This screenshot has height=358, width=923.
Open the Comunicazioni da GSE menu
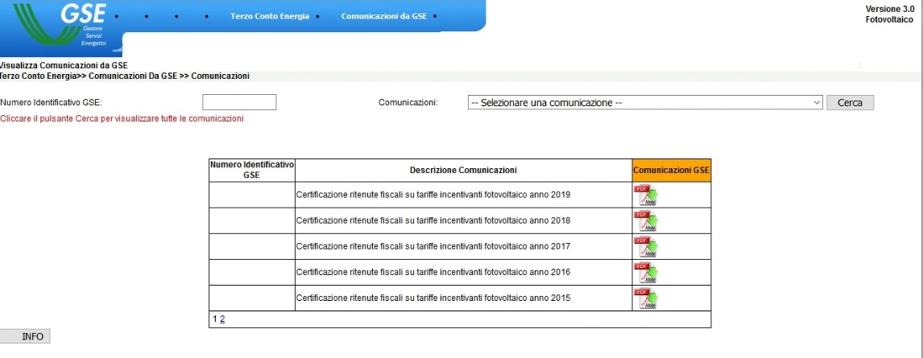pyautogui.click(x=384, y=16)
